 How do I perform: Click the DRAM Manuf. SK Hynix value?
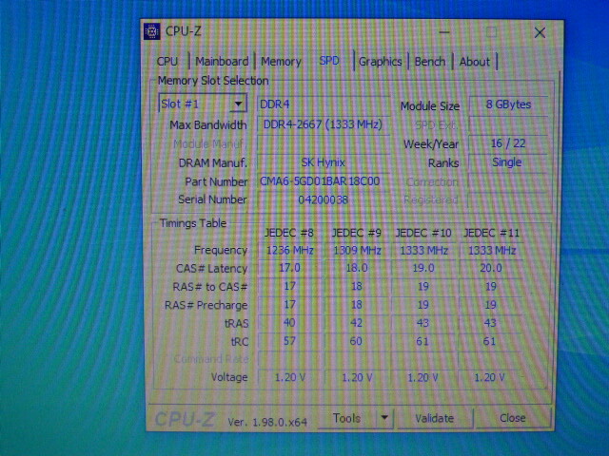[324, 162]
